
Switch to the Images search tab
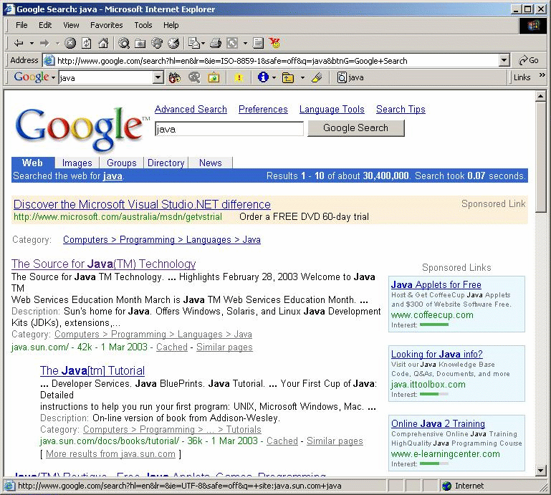point(77,163)
